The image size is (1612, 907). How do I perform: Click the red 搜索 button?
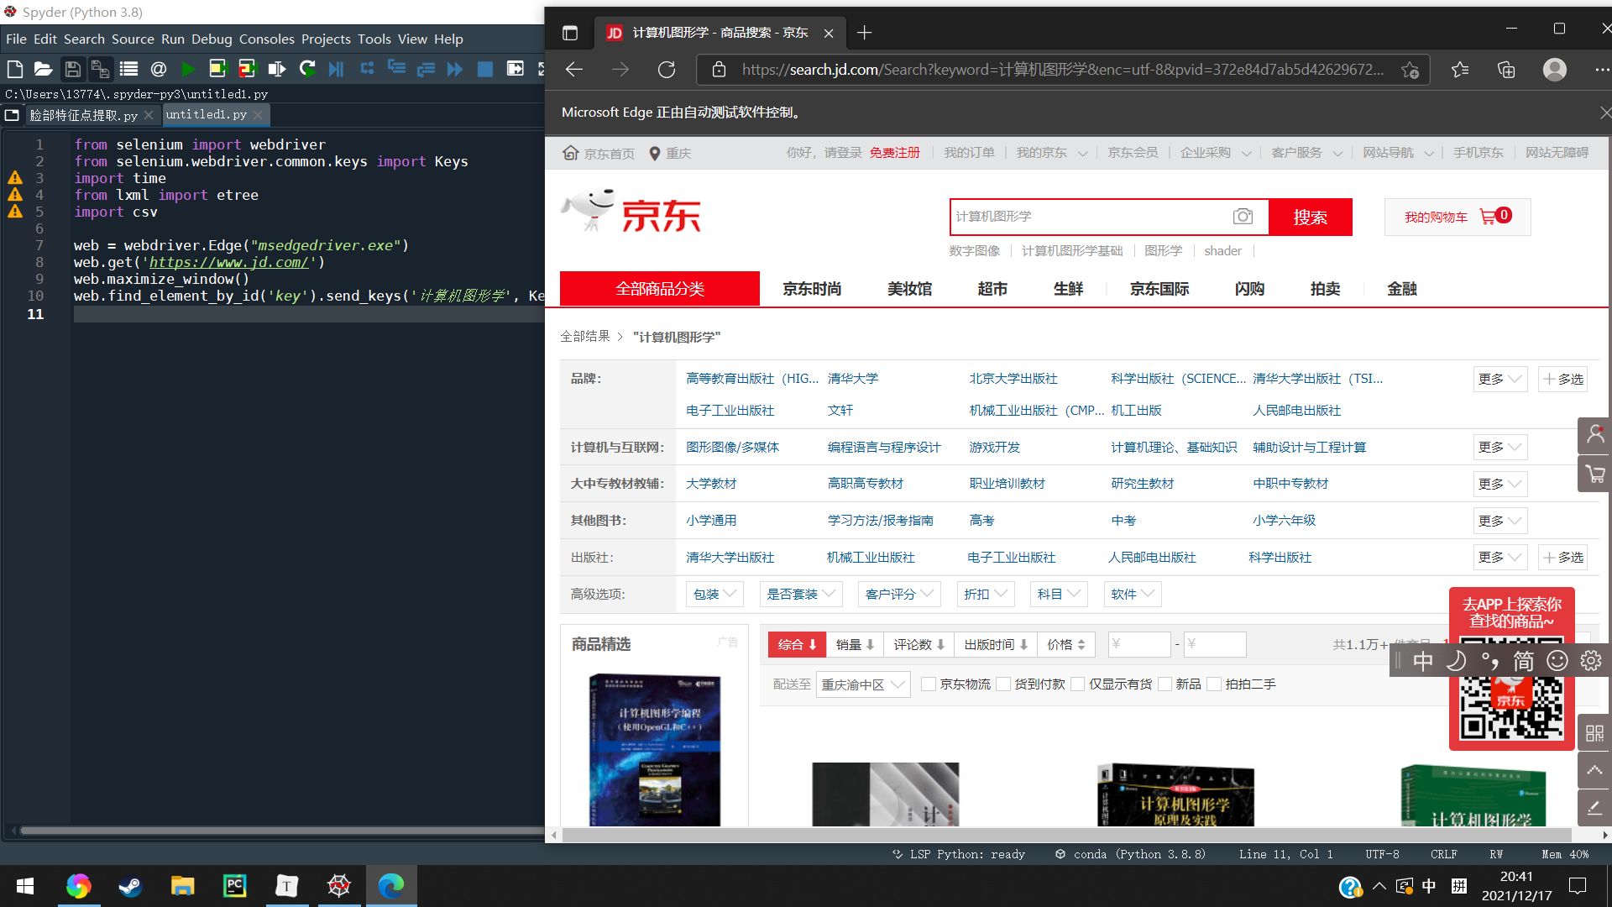pos(1311,217)
